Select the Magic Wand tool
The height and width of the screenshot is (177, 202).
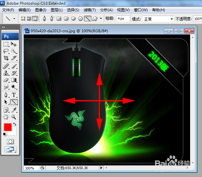pos(14,51)
